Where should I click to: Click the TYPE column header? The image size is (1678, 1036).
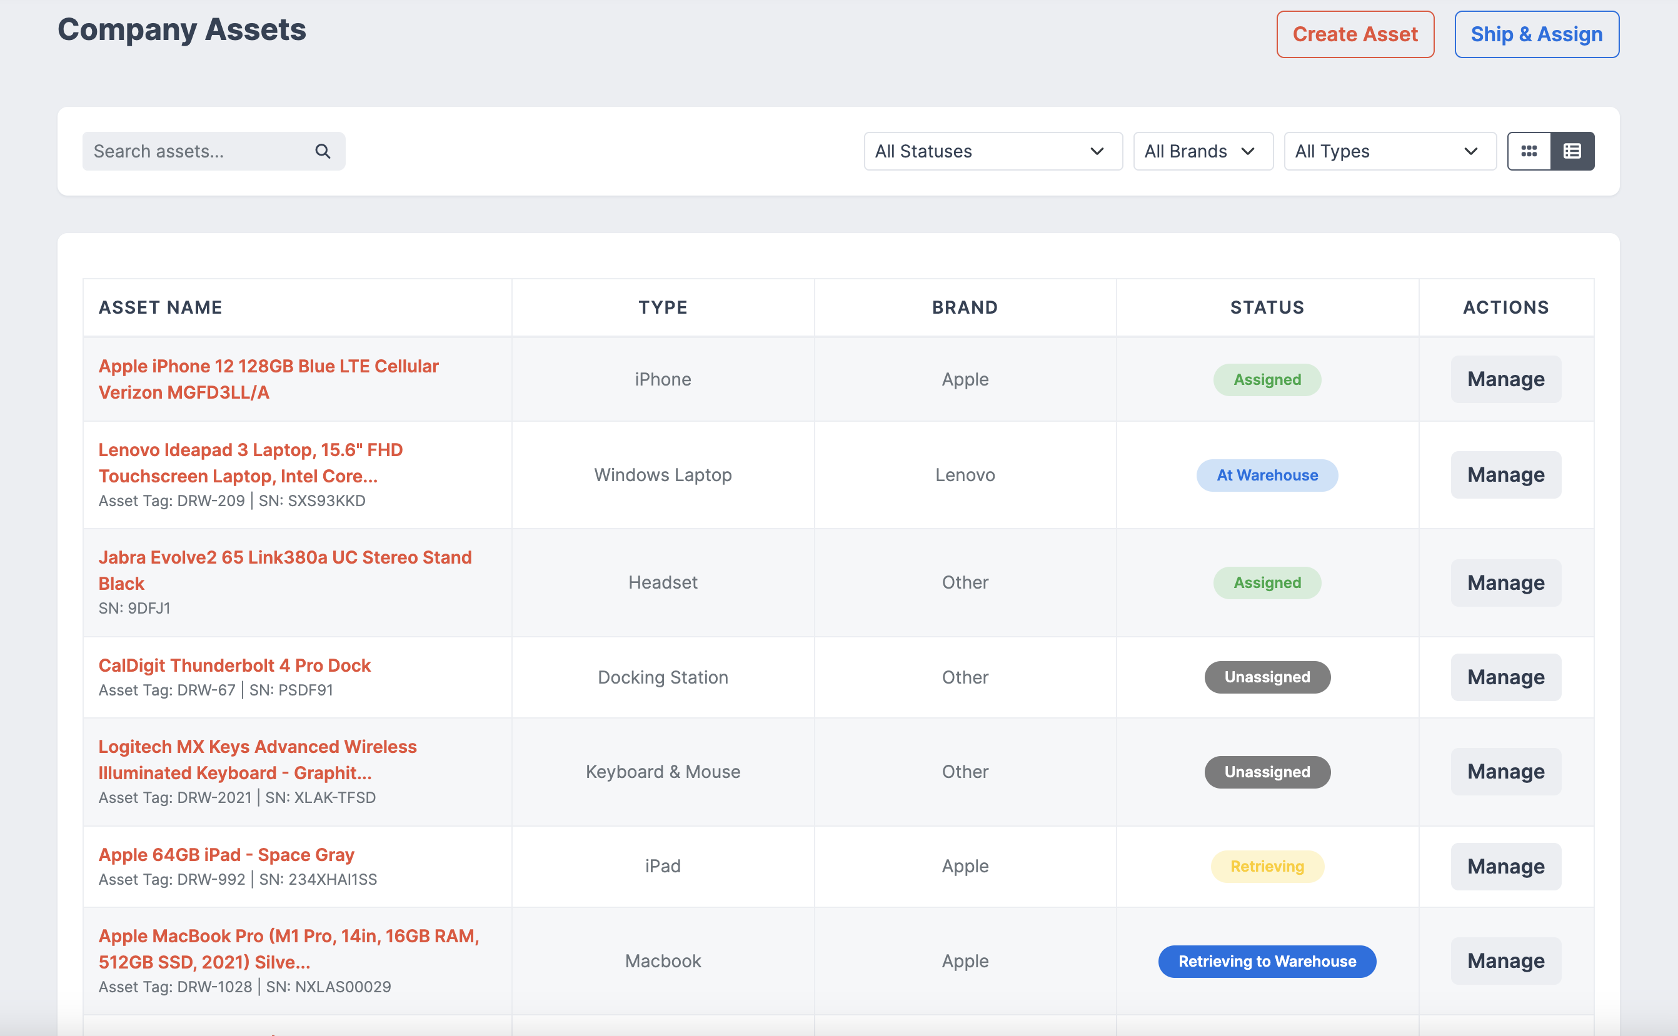click(x=663, y=307)
